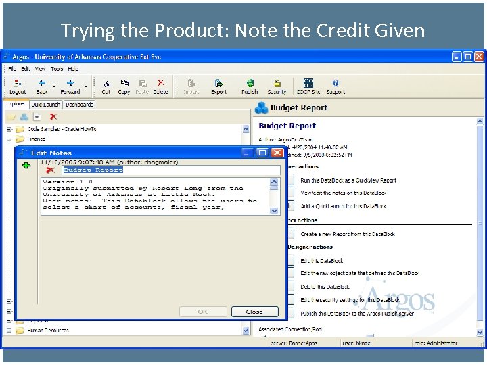Click the Budget Report note title field
The width and height of the screenshot is (487, 365).
point(171,170)
